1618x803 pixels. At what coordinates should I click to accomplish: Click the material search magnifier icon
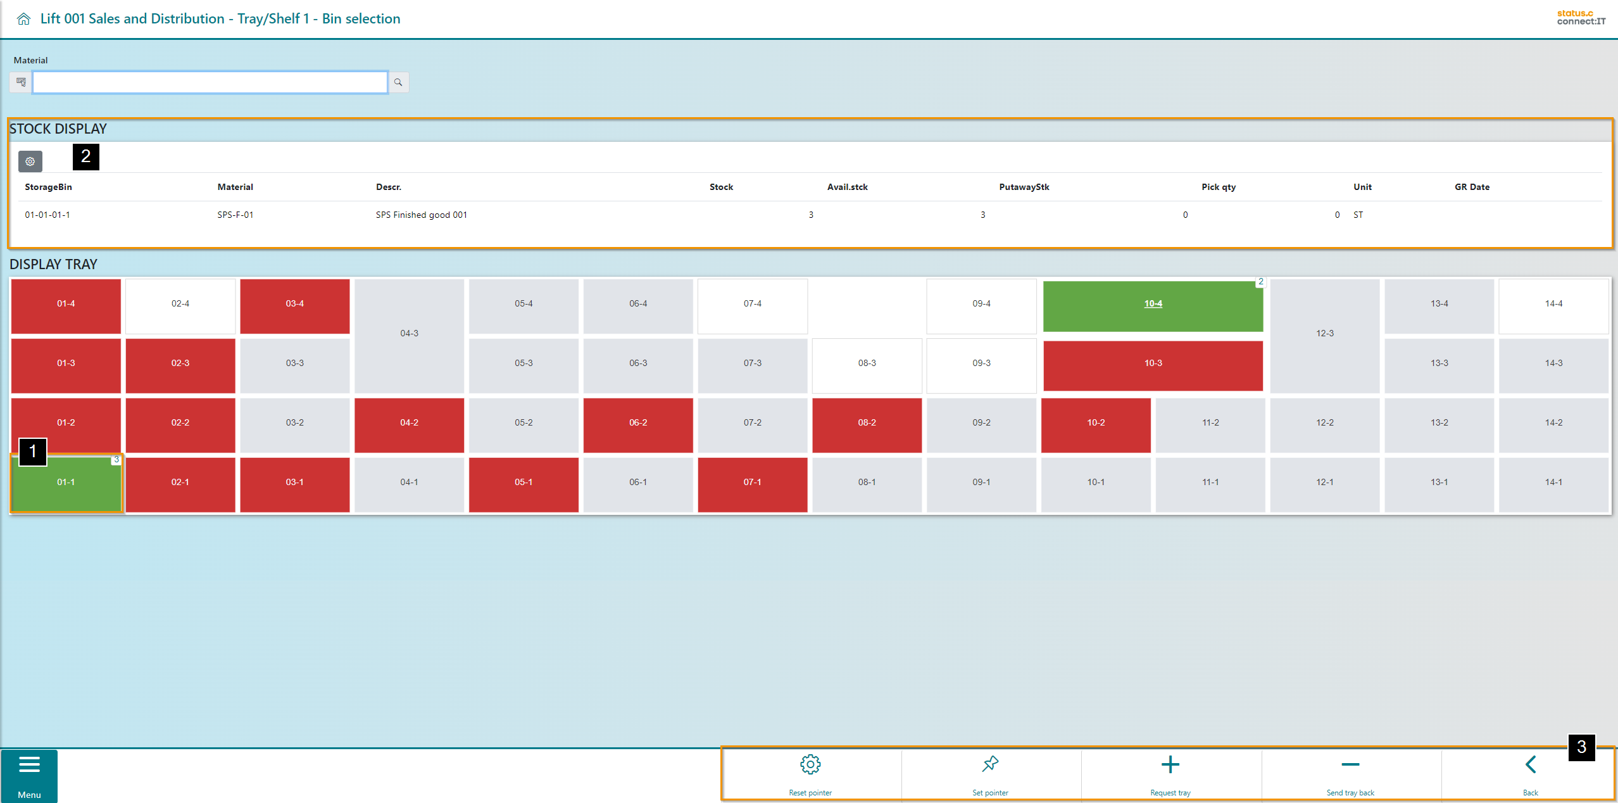pos(398,82)
